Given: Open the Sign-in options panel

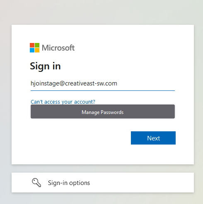Looking at the screenshot, I should coord(103,183).
